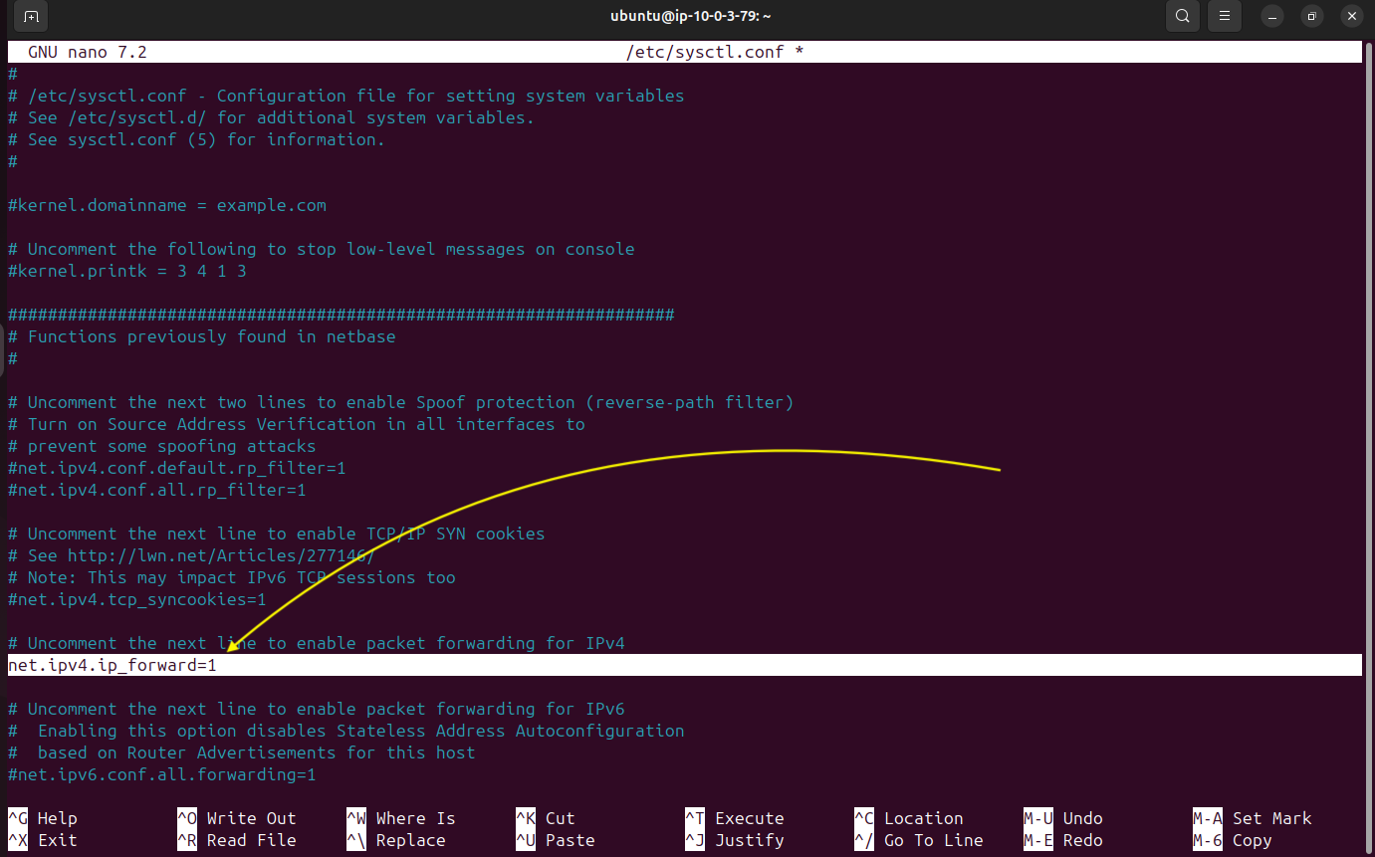The width and height of the screenshot is (1375, 857).
Task: Click the ^G Help shortcut
Action: click(43, 818)
